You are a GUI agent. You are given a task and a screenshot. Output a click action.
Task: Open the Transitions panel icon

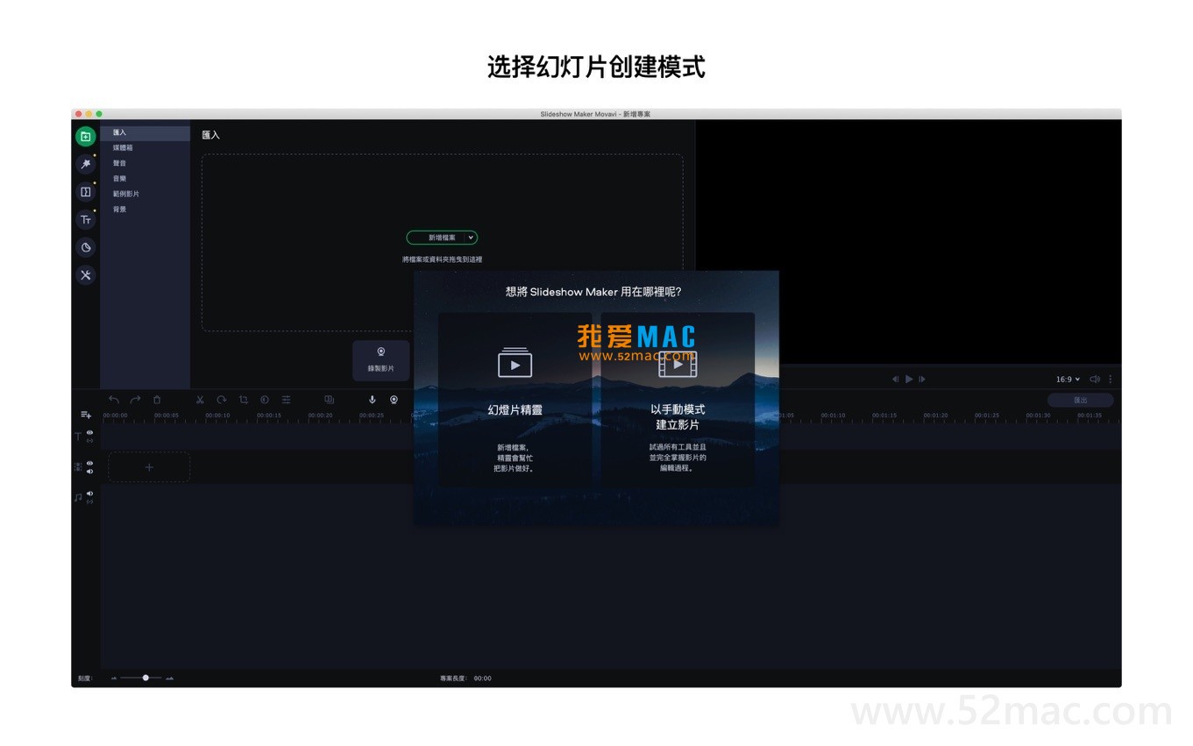click(85, 192)
